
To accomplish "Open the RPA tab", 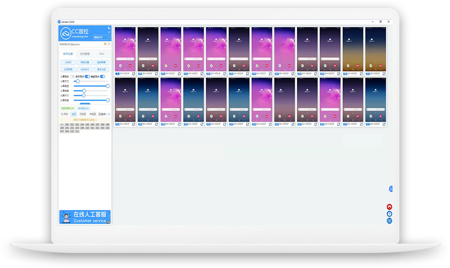I will 102,54.
